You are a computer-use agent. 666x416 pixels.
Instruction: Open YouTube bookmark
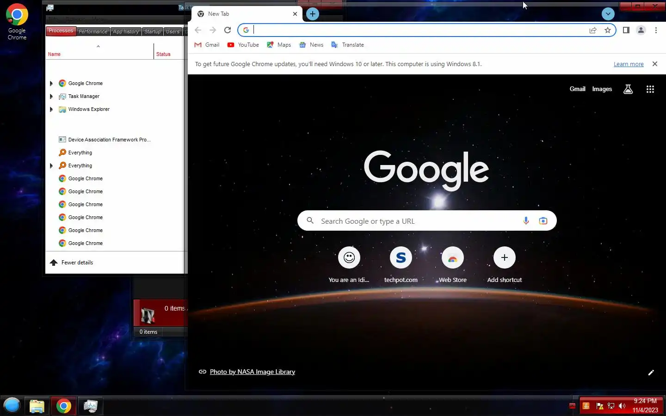coord(243,45)
